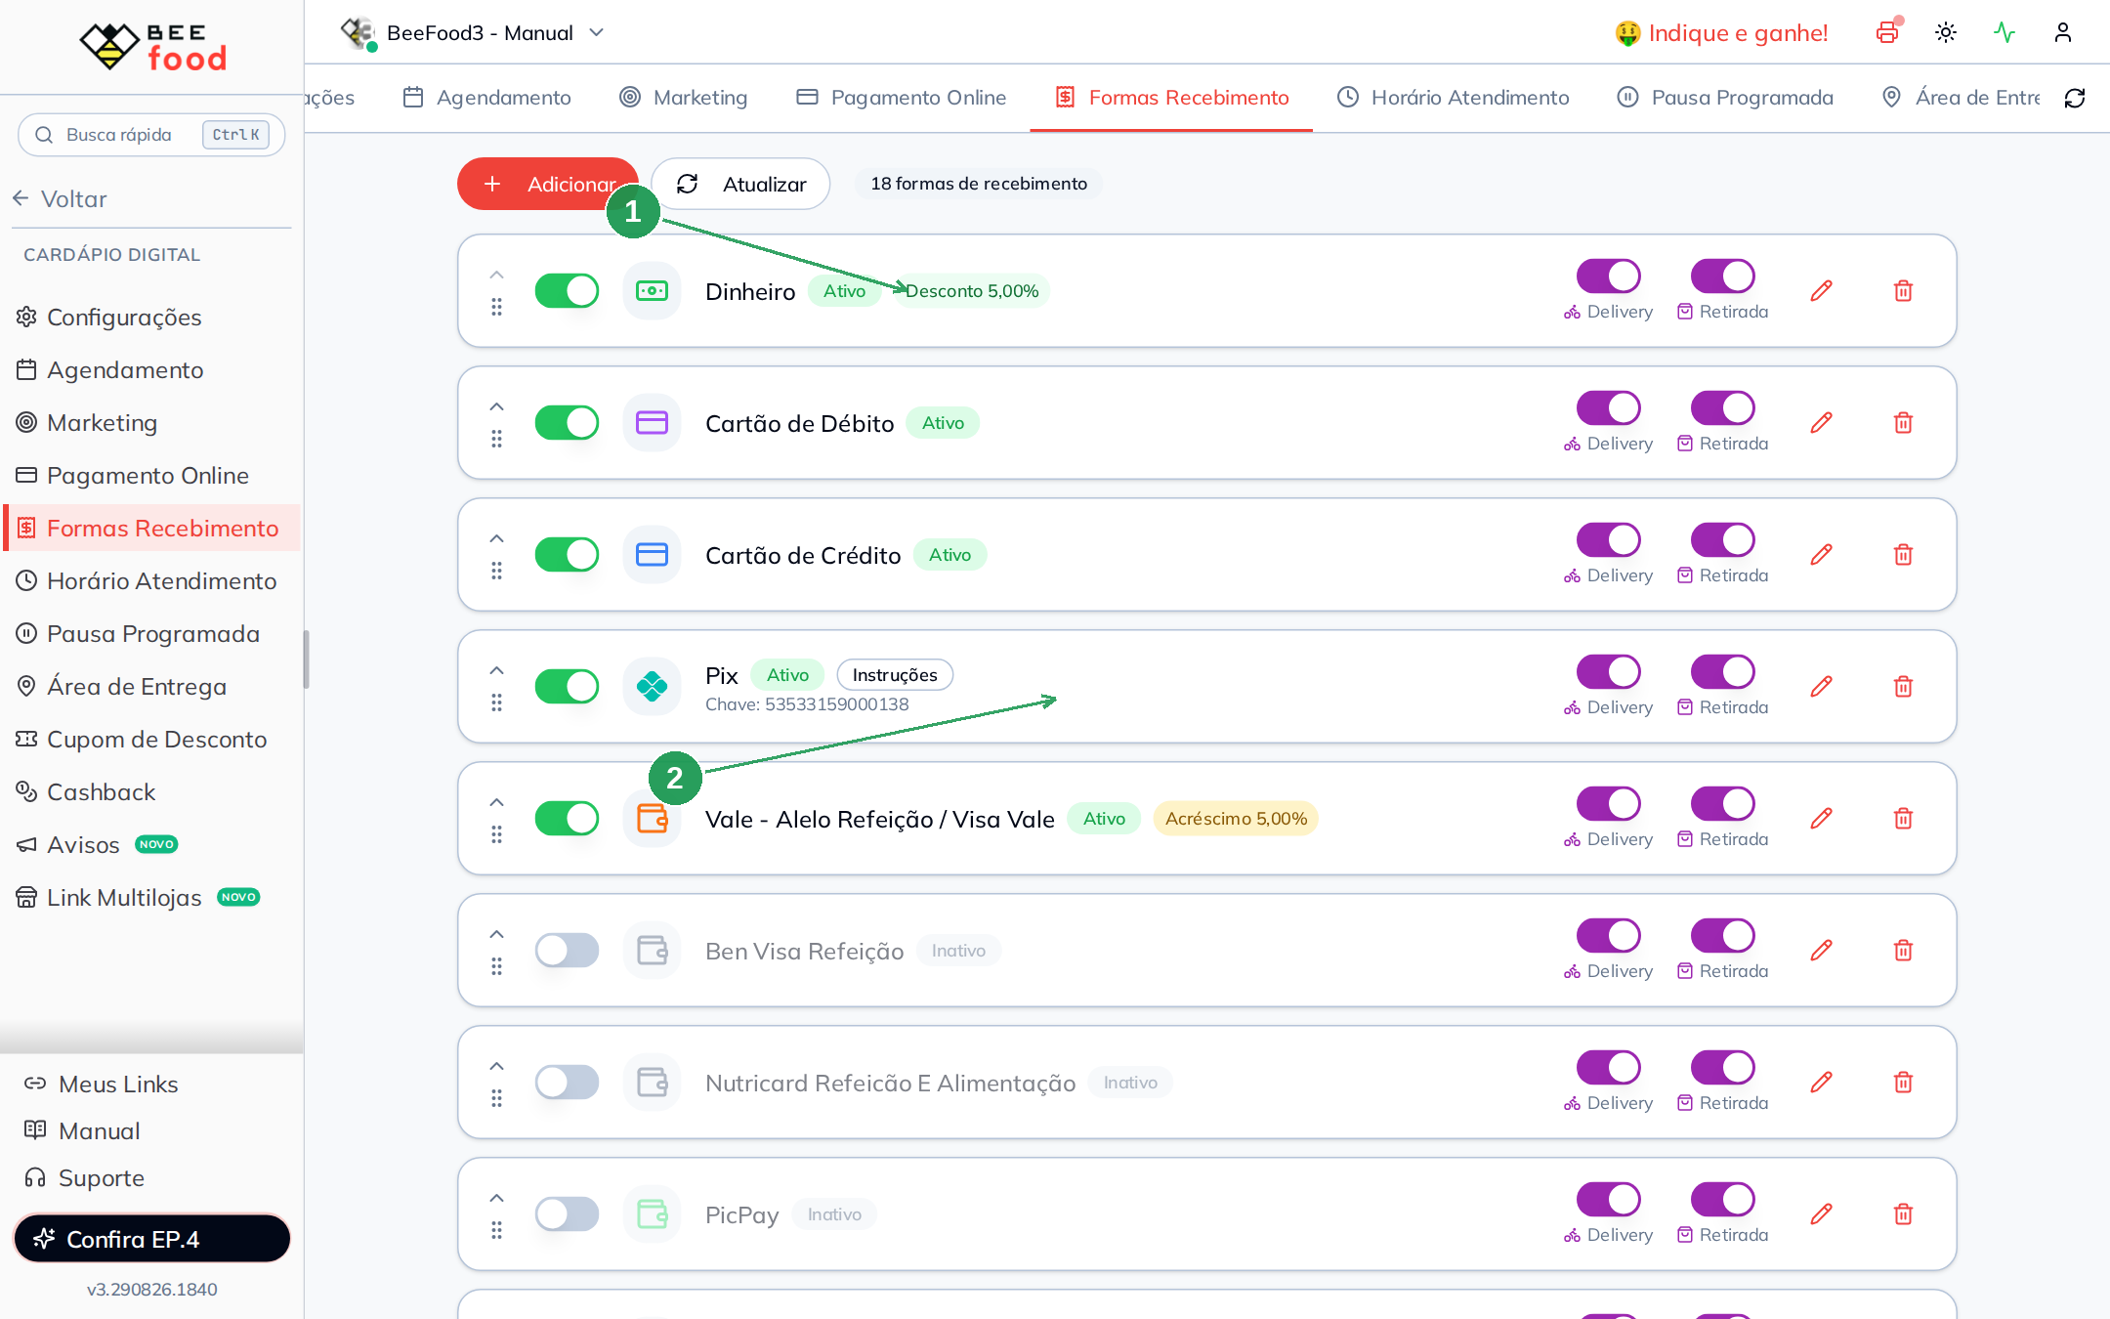The width and height of the screenshot is (2110, 1319).
Task: Activate the PicPay payment switch
Action: tap(567, 1214)
